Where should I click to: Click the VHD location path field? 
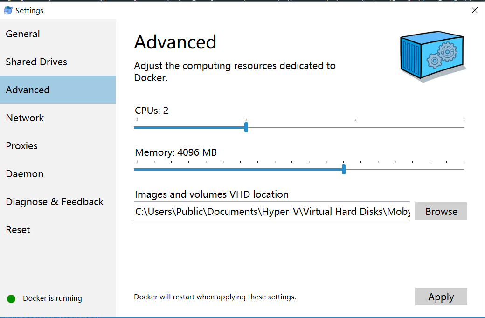pyautogui.click(x=272, y=211)
